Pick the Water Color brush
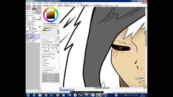173x97 pixels. click(55, 45)
